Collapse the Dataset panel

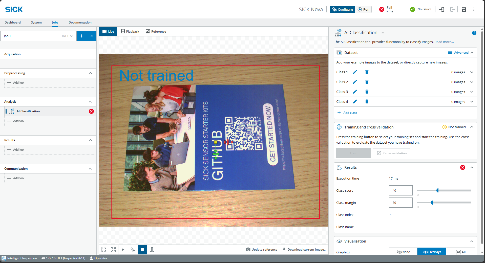(x=472, y=53)
